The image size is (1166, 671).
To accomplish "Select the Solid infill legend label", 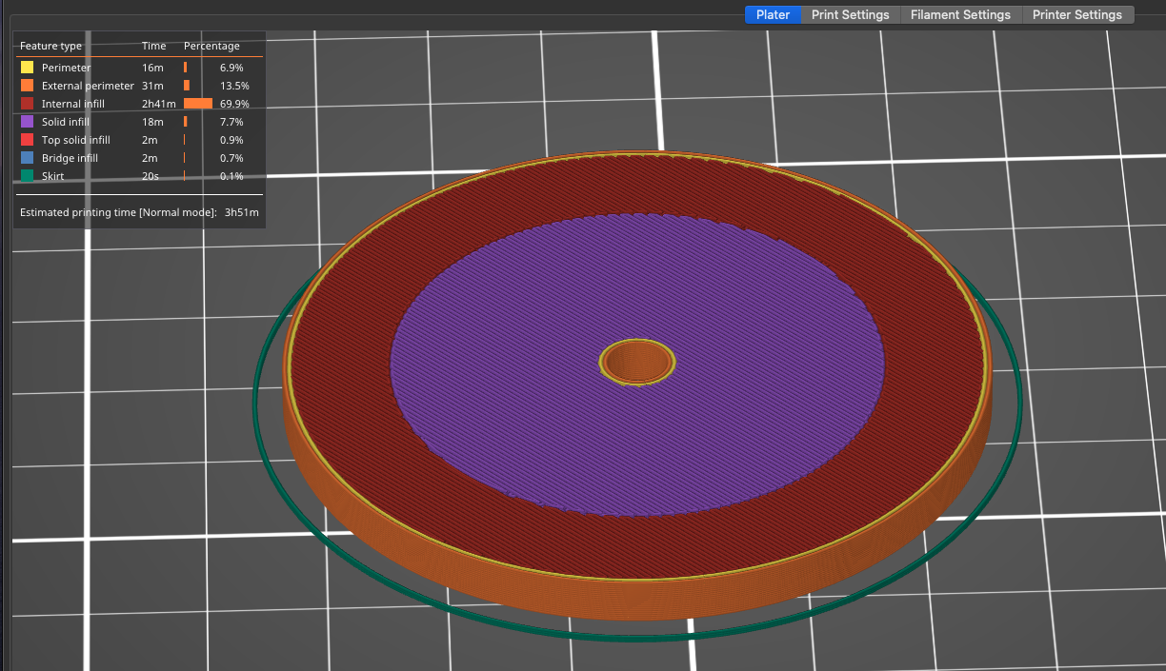I will pyautogui.click(x=66, y=123).
